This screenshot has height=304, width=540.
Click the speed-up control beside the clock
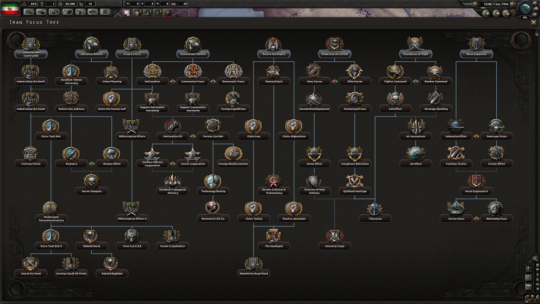512,4
